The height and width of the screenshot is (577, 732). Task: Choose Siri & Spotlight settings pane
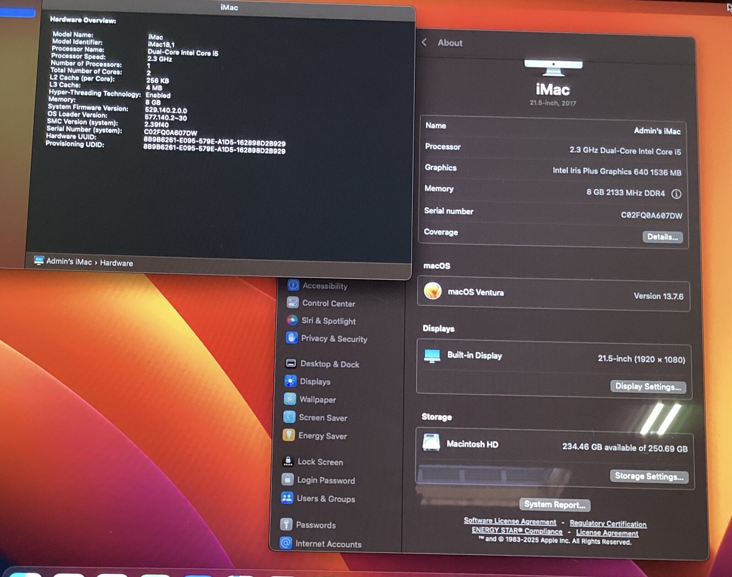coord(328,321)
